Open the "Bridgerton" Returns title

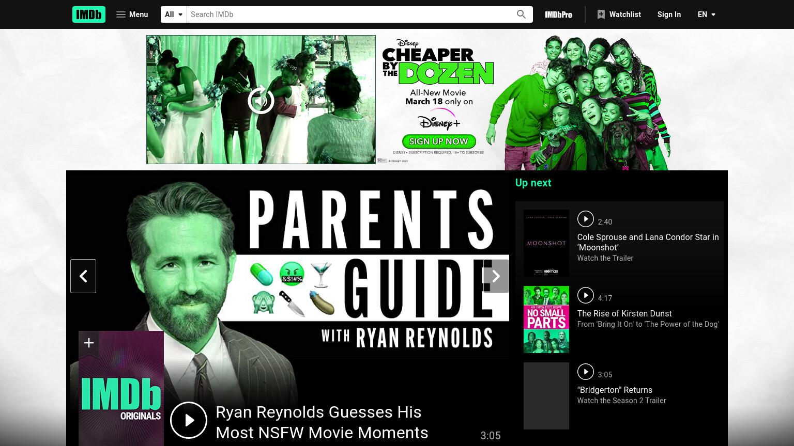tap(615, 390)
